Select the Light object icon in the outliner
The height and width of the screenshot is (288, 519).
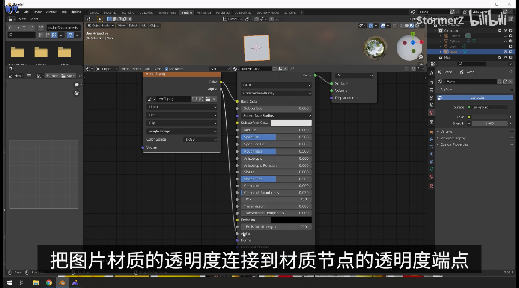pyautogui.click(x=447, y=47)
